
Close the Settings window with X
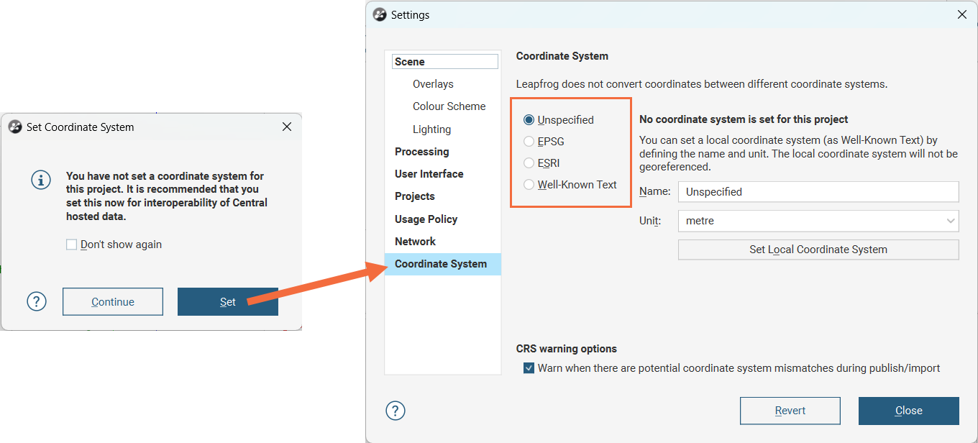962,14
